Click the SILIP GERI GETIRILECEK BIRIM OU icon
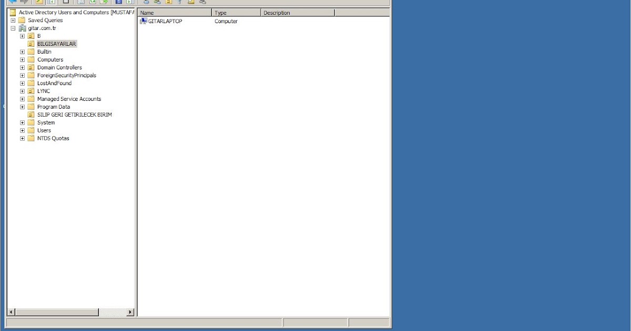The image size is (631, 331). click(31, 115)
